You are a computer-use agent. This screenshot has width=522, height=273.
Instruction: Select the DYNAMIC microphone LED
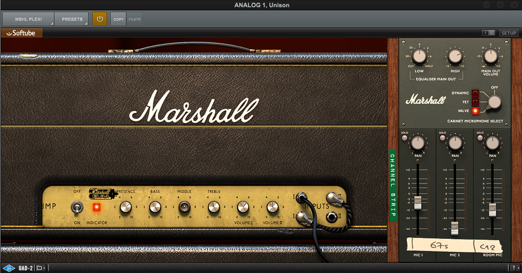pyautogui.click(x=475, y=93)
